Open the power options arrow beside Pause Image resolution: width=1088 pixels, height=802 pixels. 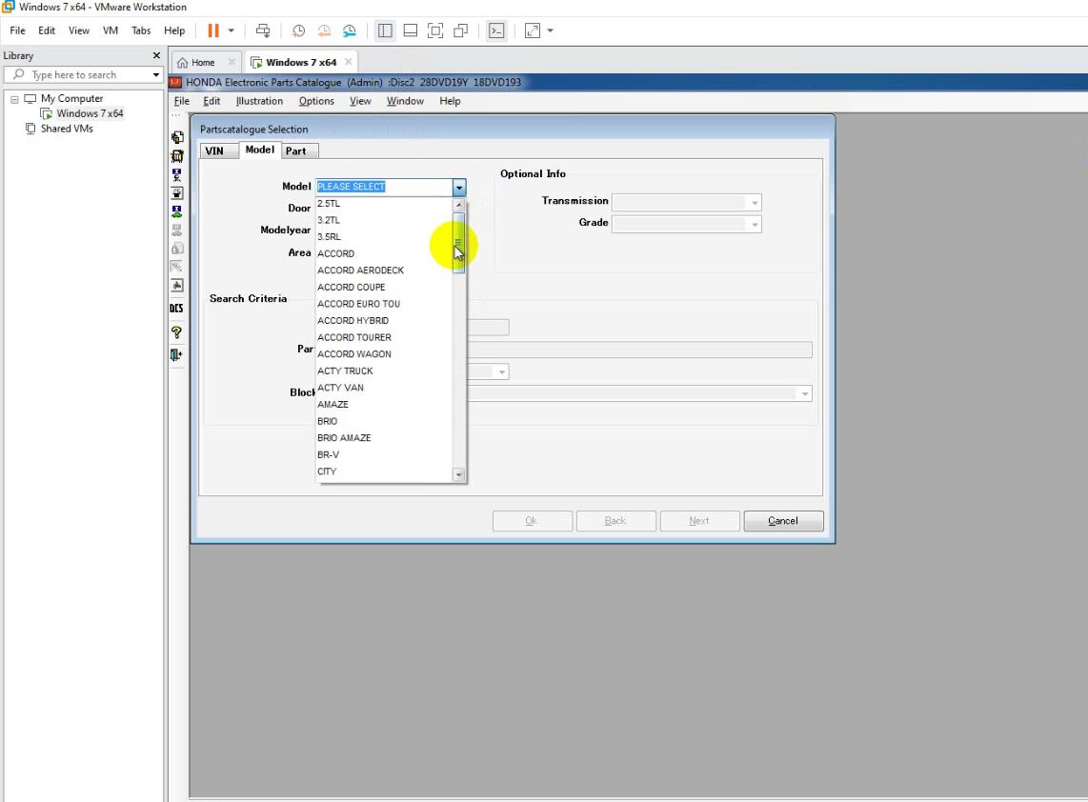(232, 30)
